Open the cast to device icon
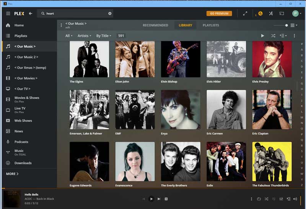Viewport: 306px width, 209px height. [282, 13]
